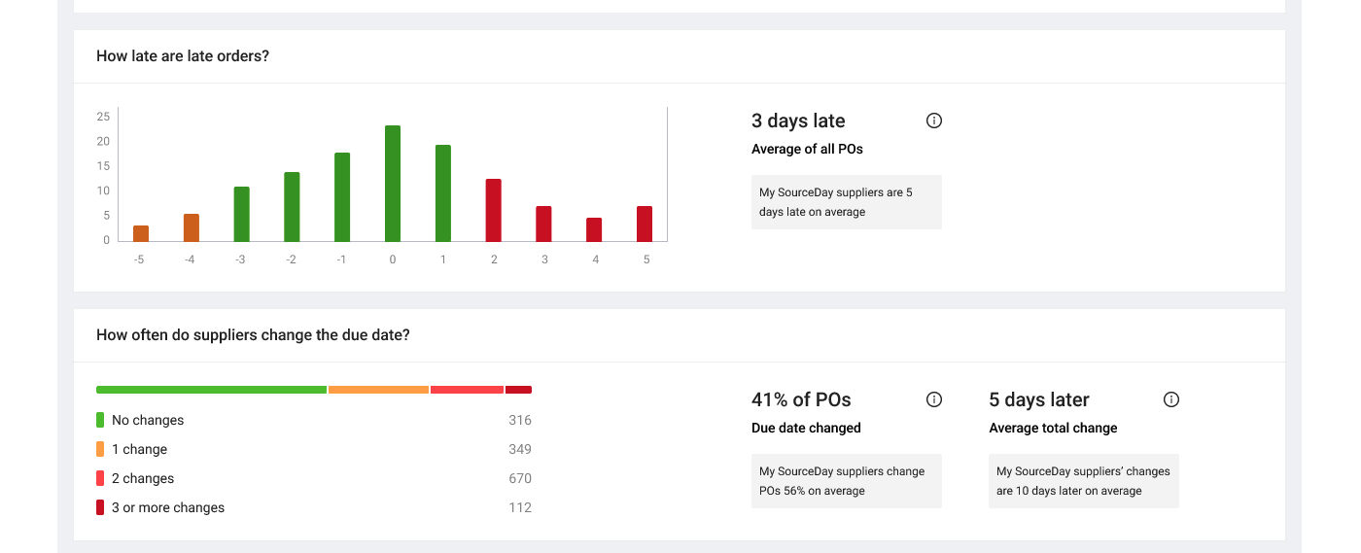Click the green segment of the changes bar
This screenshot has width=1361, height=553.
[x=211, y=390]
